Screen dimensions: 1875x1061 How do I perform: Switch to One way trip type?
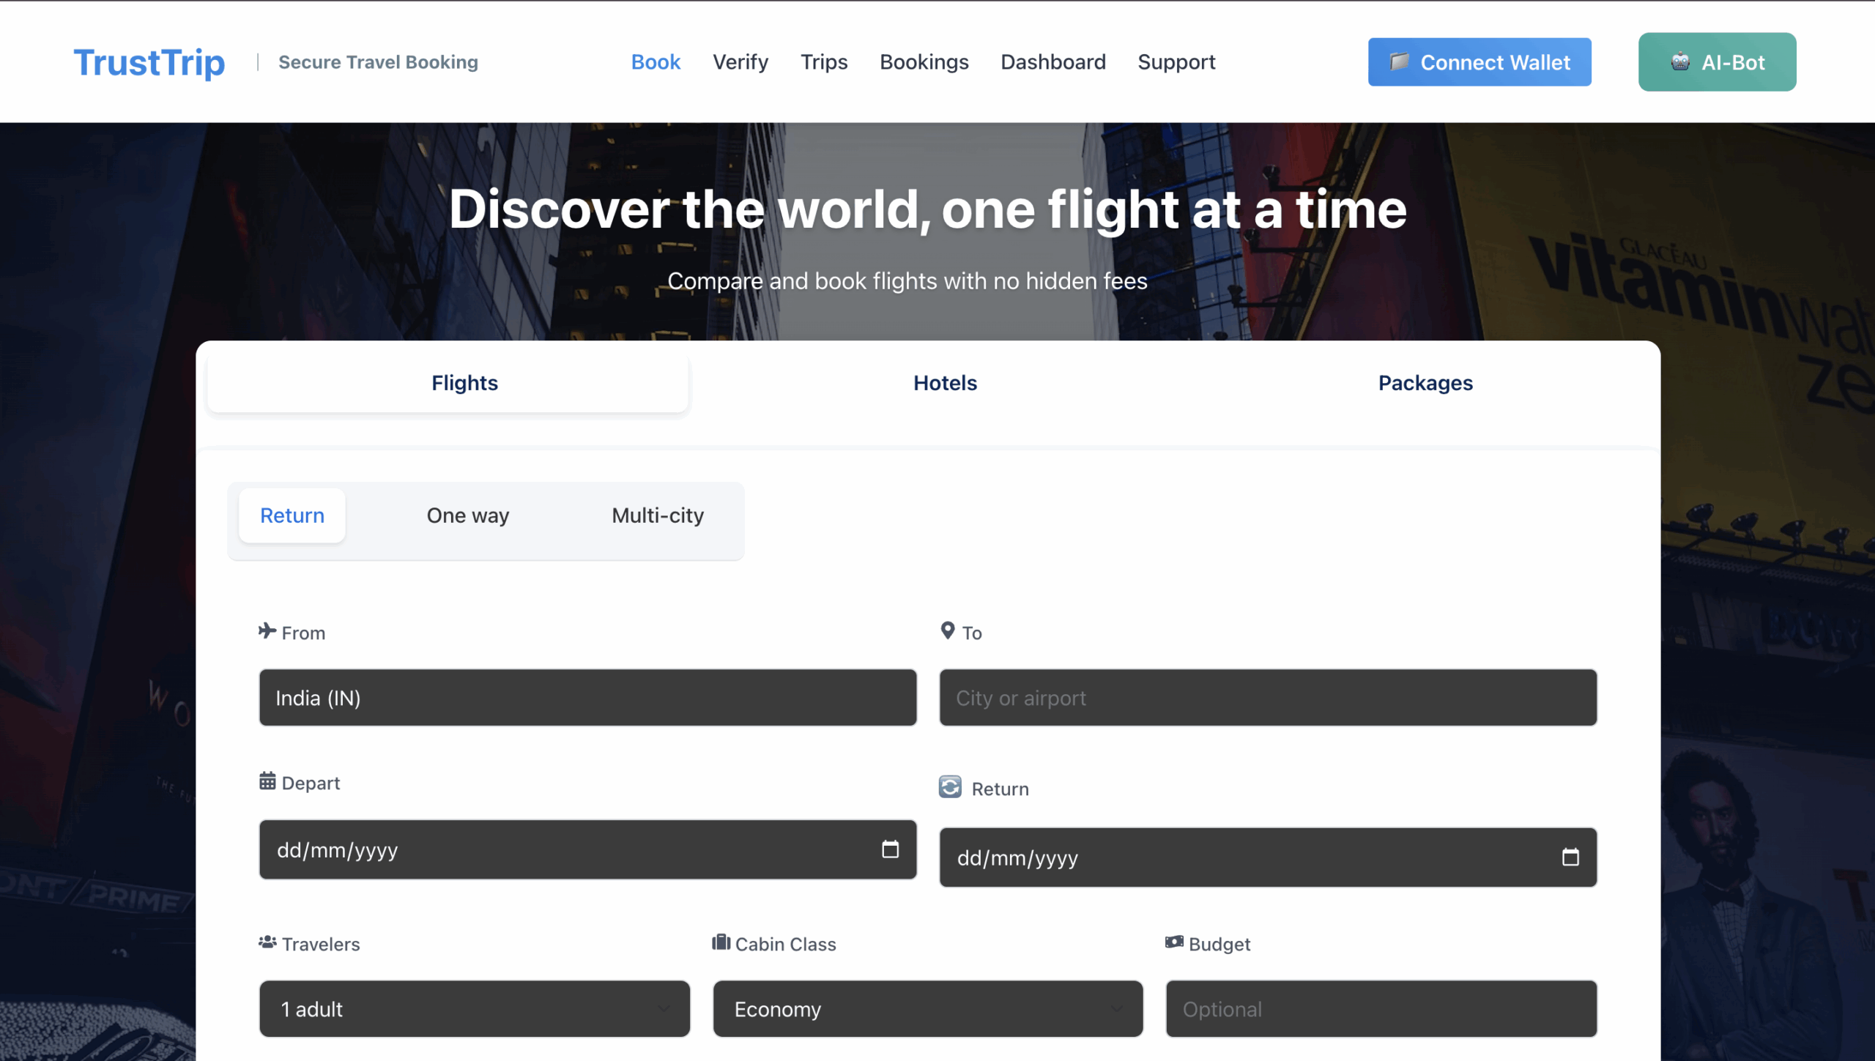click(x=467, y=515)
